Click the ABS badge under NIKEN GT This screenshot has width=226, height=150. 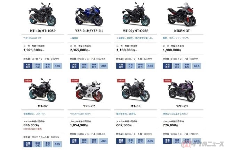coord(196,66)
